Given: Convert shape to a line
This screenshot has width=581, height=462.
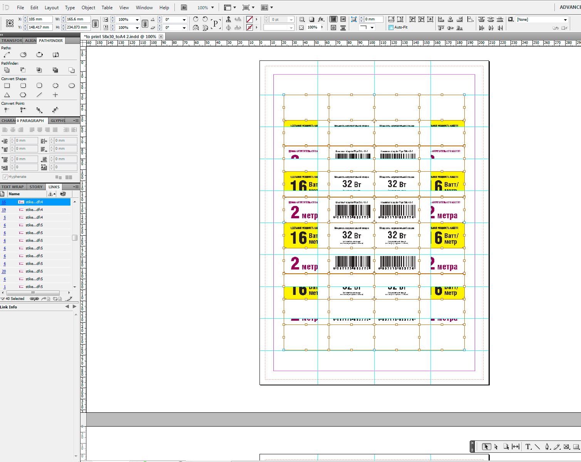Looking at the screenshot, I should pyautogui.click(x=39, y=95).
